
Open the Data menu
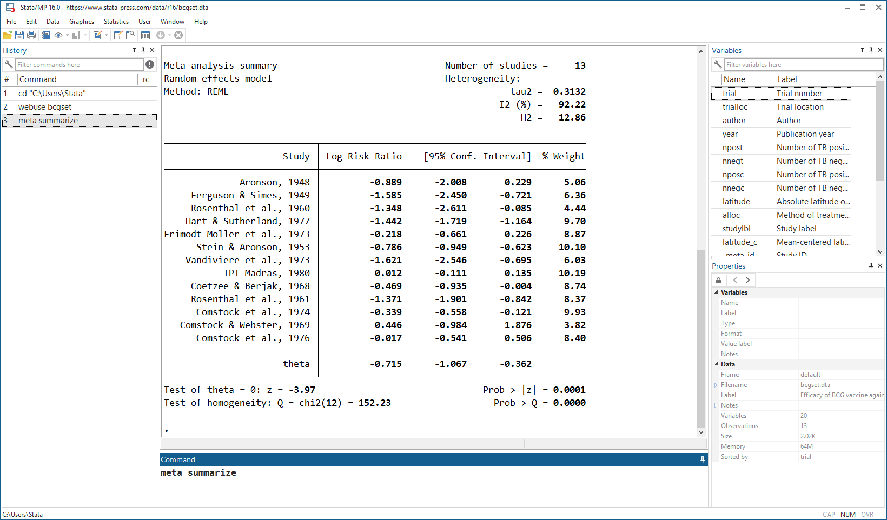click(x=53, y=22)
